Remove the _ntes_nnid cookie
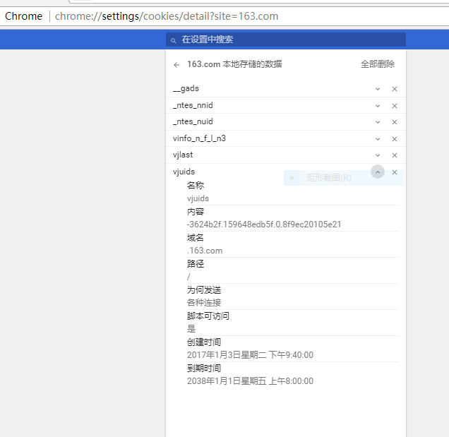449x437 pixels. [x=395, y=106]
